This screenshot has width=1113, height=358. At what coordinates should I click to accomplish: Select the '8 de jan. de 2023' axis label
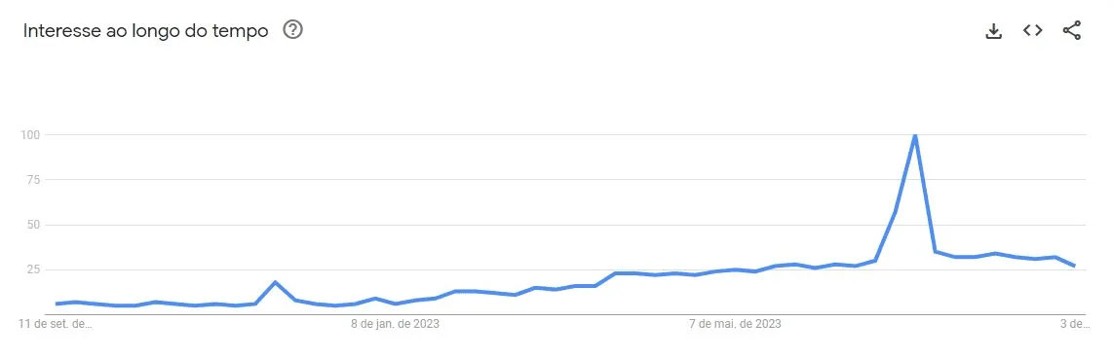(x=396, y=324)
